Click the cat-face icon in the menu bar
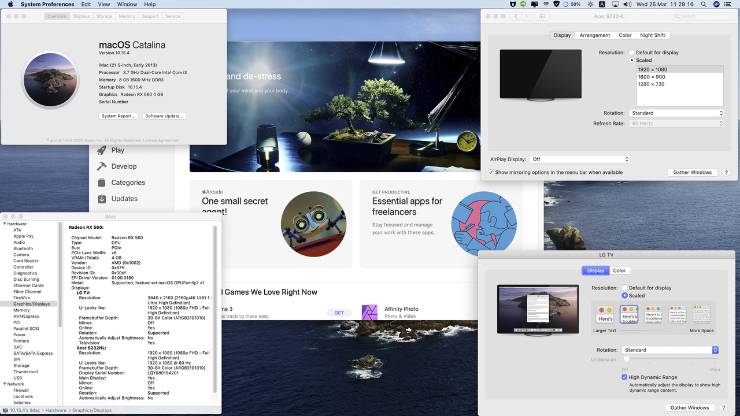Screen dimensions: 740x416 pos(513,4)
